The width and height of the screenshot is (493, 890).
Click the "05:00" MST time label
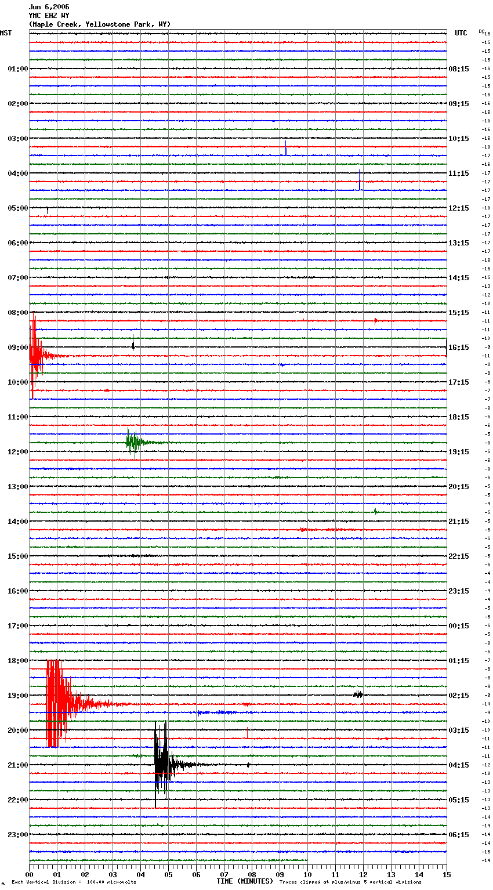pos(18,208)
